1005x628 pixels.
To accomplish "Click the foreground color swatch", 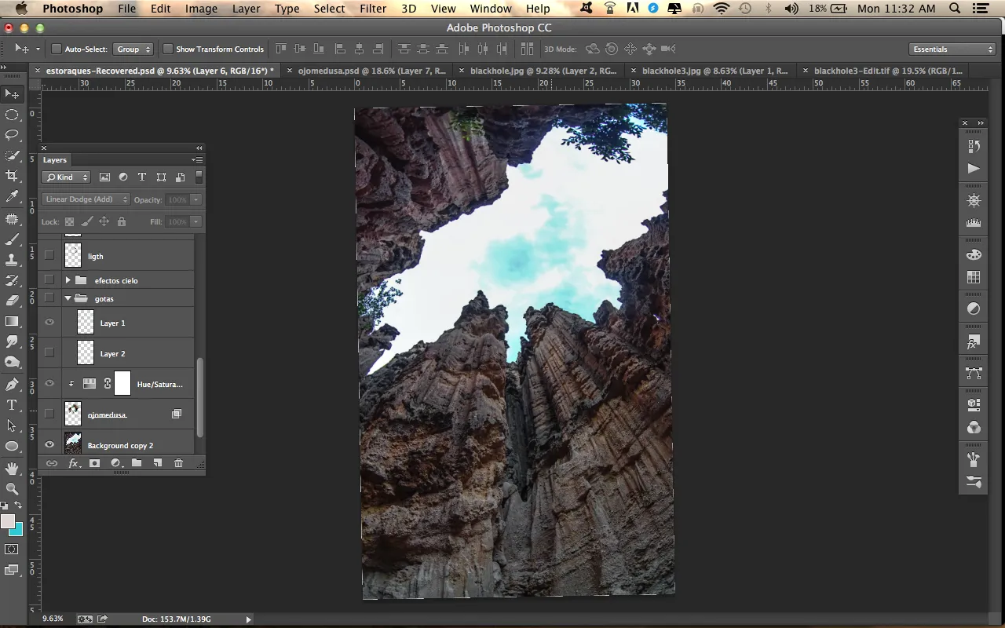I will [x=8, y=522].
